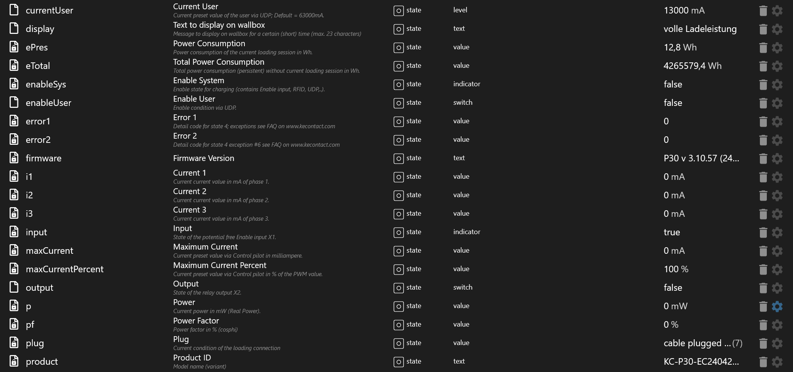Click the file icon beside display
Screen dimensions: 793x372
click(14, 29)
